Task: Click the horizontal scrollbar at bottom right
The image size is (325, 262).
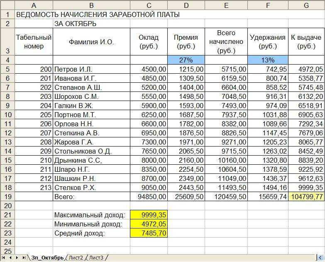Action: pos(320,258)
